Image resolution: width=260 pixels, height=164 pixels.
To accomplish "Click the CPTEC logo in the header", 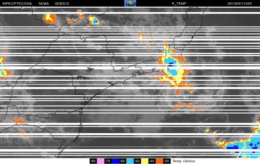I will pos(130,3).
